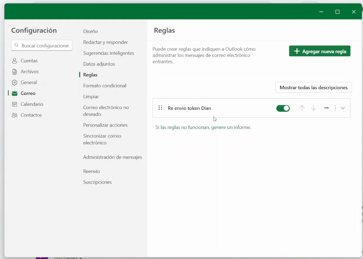Expand the Re envío token Dian rule details
Screen dimensions: 363x259
(343, 108)
